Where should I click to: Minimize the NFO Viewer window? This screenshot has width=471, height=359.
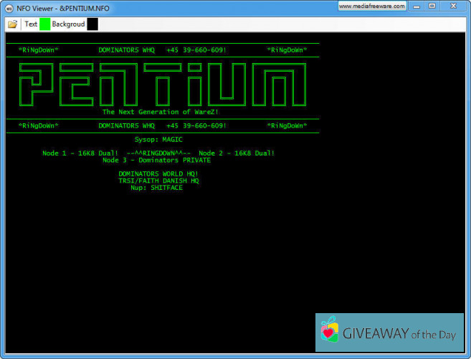417,6
